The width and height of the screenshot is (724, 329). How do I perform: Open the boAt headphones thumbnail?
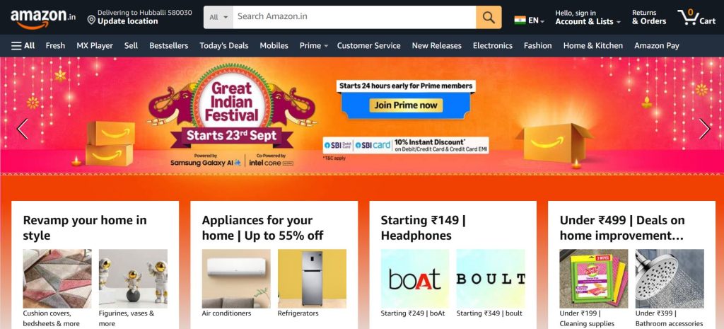(414, 279)
